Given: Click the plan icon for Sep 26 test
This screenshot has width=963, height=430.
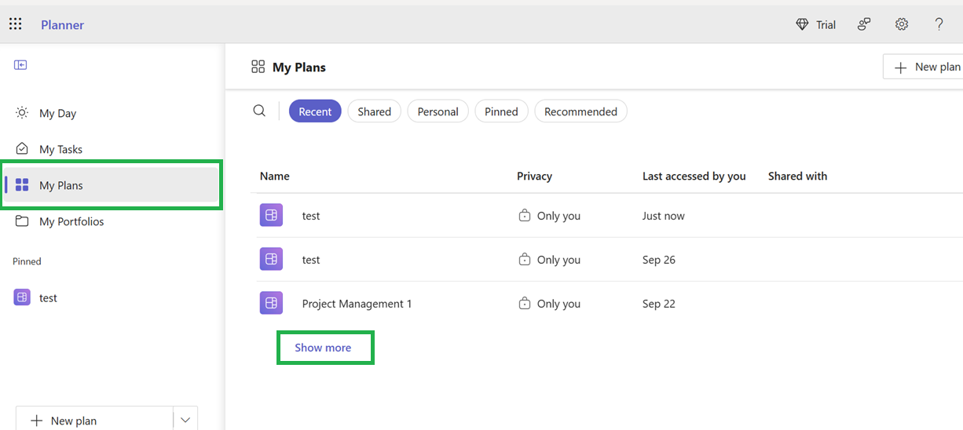Looking at the screenshot, I should click(271, 259).
